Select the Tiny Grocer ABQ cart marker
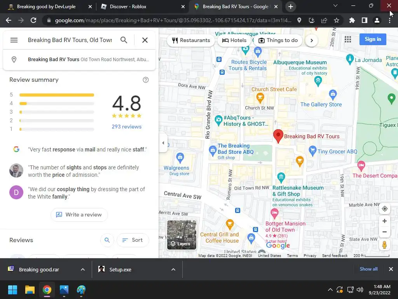Image resolution: width=398 pixels, height=299 pixels. click(x=312, y=151)
